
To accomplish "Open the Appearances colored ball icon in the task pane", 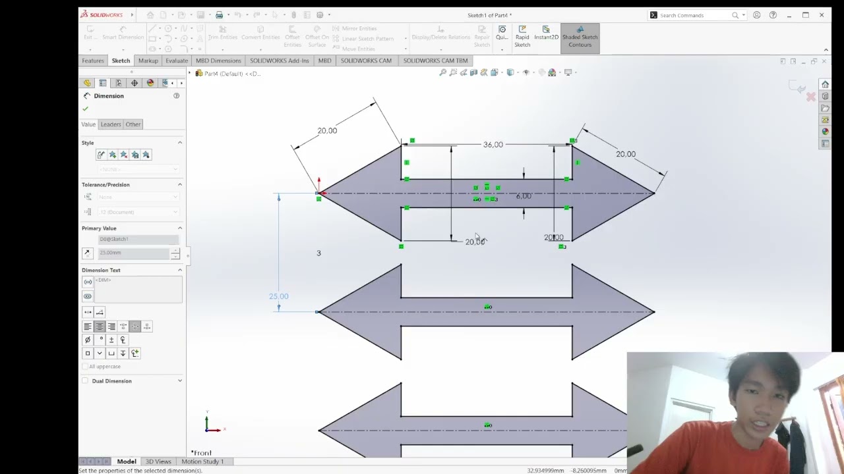I will click(x=825, y=132).
